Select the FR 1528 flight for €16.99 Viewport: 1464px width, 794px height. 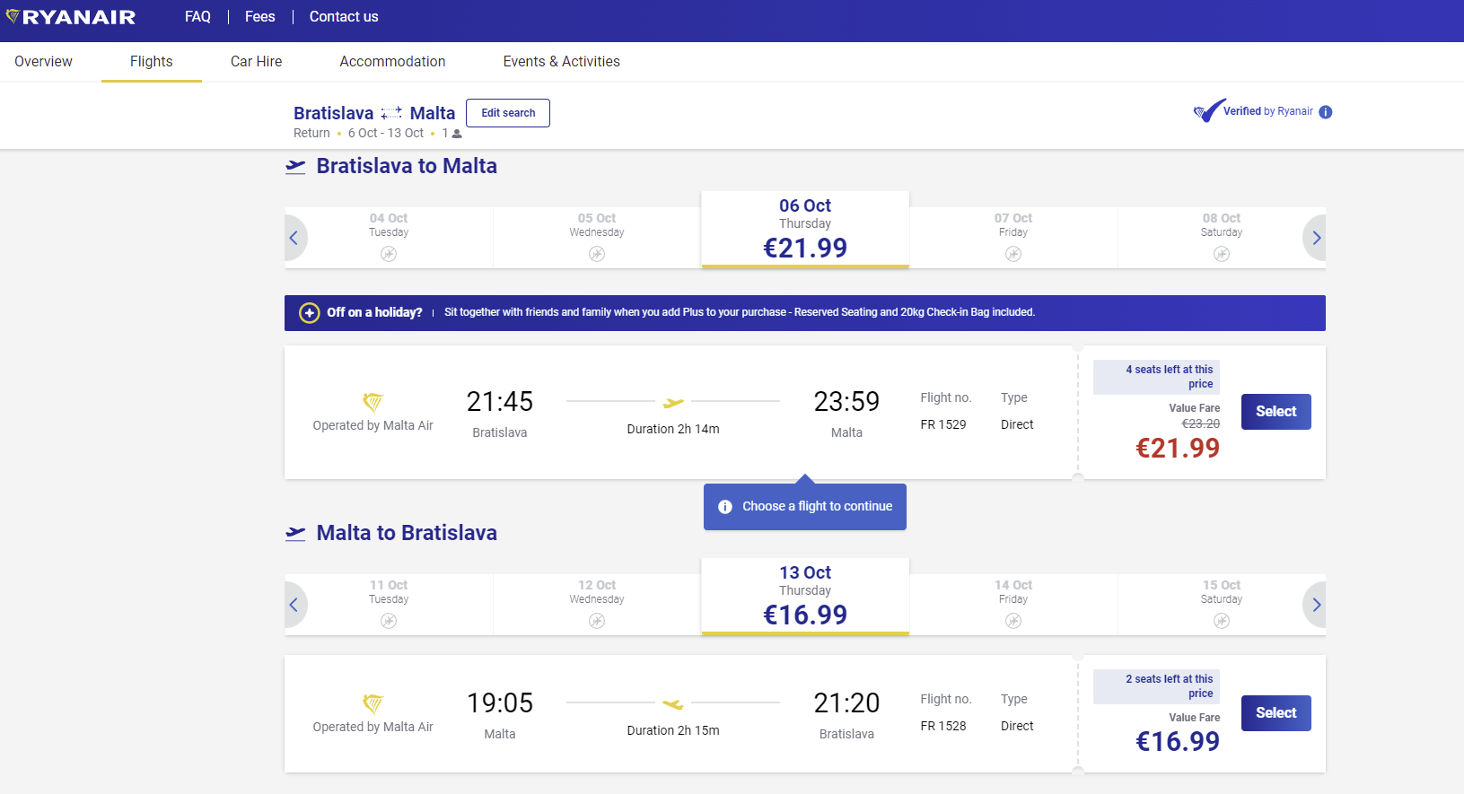[x=1276, y=713]
